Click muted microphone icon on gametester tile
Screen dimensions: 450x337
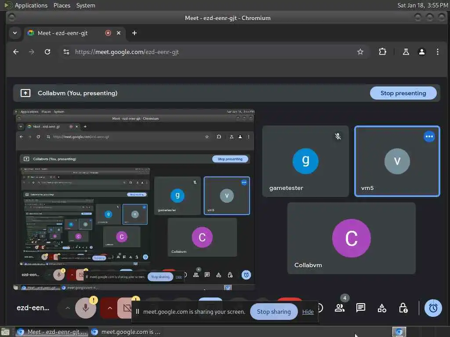point(338,136)
